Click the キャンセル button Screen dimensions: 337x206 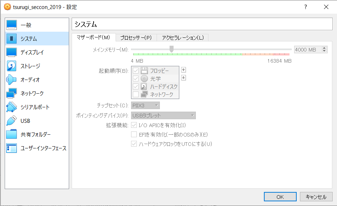(x=316, y=197)
